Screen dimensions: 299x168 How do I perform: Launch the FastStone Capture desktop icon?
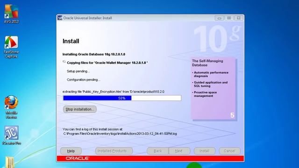(x=11, y=47)
